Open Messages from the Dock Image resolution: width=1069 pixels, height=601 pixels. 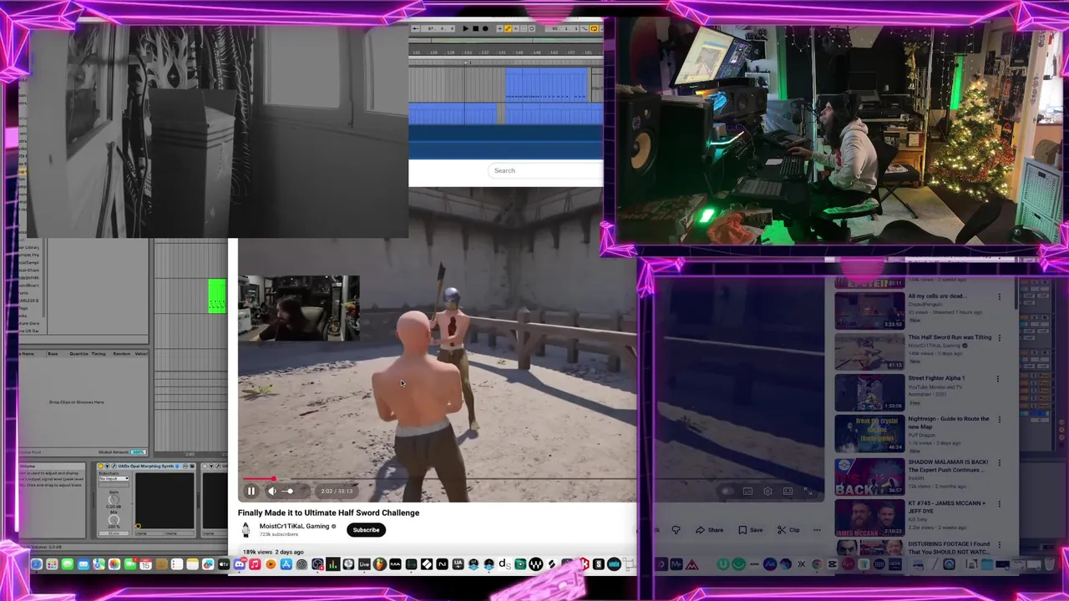click(x=68, y=565)
